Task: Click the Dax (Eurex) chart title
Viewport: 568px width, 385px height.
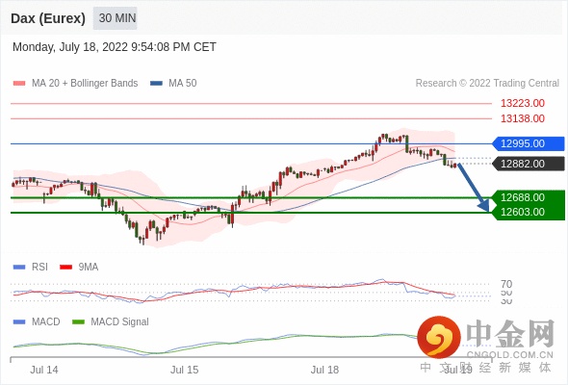Action: (x=48, y=18)
